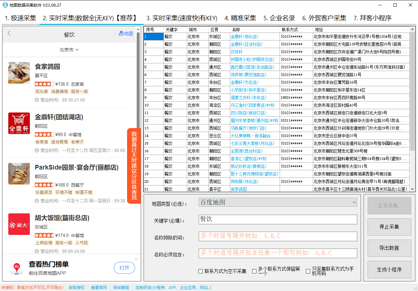This screenshot has width=418, height=291.
Task: Open the 定制研发 link in status bar
Action: (173, 288)
